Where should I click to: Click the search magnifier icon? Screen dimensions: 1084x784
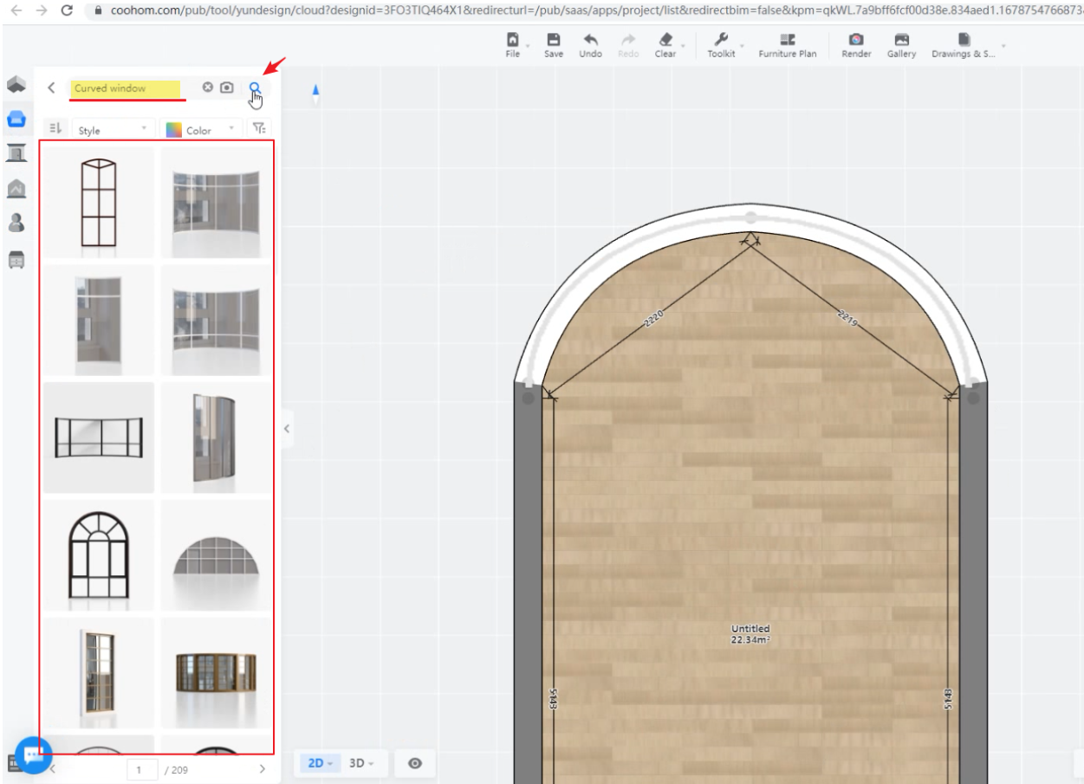click(255, 87)
